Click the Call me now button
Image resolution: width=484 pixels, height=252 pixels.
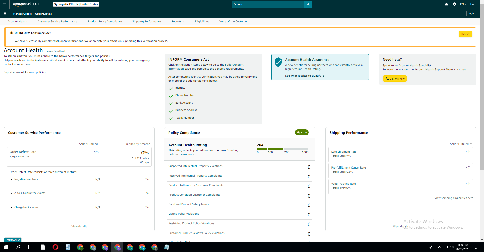(395, 79)
